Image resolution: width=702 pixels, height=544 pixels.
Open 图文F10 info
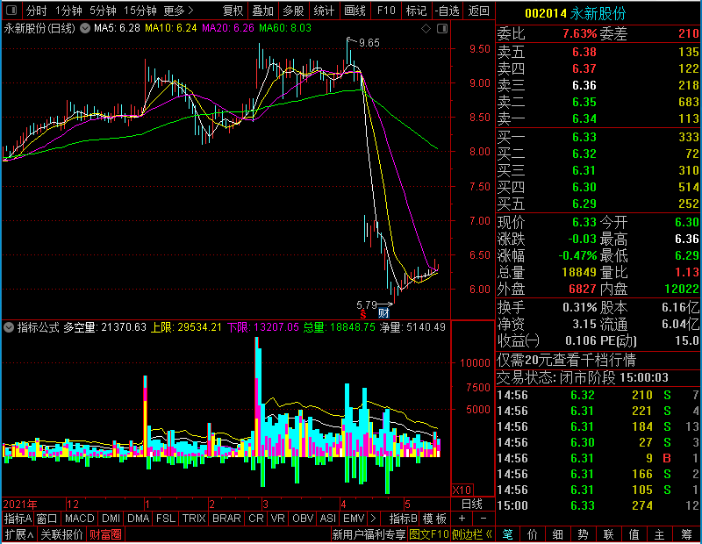[x=428, y=534]
